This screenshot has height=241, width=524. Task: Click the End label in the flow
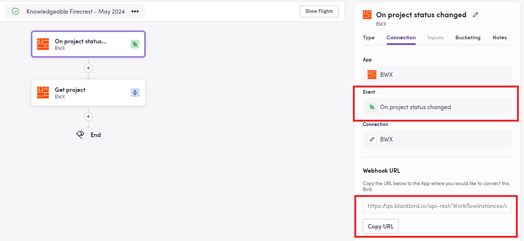tap(96, 135)
